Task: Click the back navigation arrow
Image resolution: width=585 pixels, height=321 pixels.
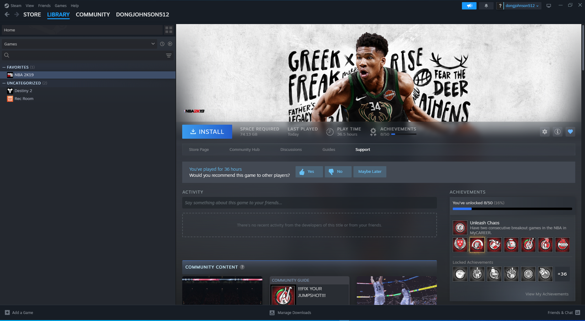Action: (x=7, y=15)
